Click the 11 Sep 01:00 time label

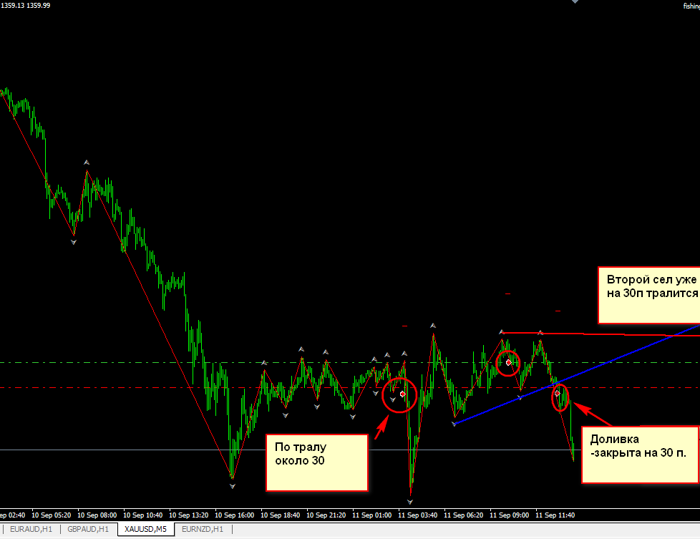pyautogui.click(x=372, y=515)
